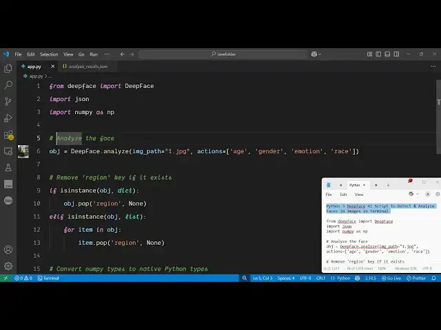Screen dimensions: 441x330
Task: Open the Manage gear in the activity bar
Action: point(8,266)
